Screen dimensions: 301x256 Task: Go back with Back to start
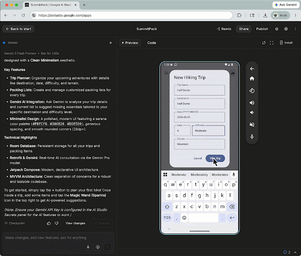[18, 29]
